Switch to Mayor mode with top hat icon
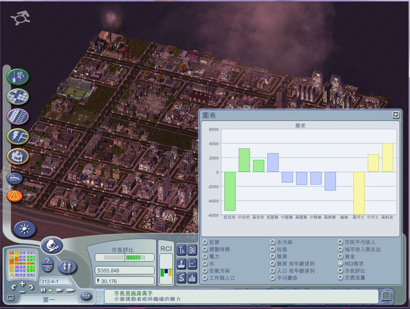This screenshot has width=410, height=309. (52, 246)
